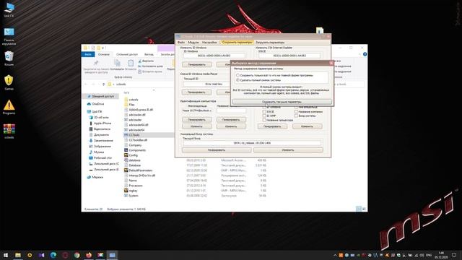Click Сохранить параметры menu item

coord(237,43)
